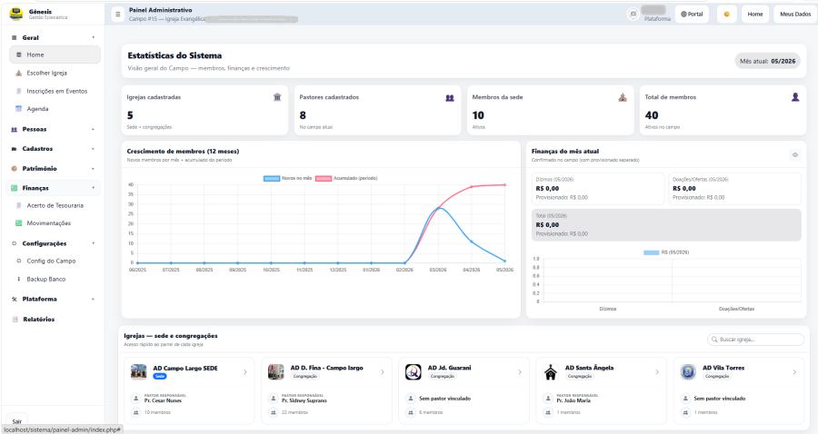Expand the Plataforma section

click(54, 299)
